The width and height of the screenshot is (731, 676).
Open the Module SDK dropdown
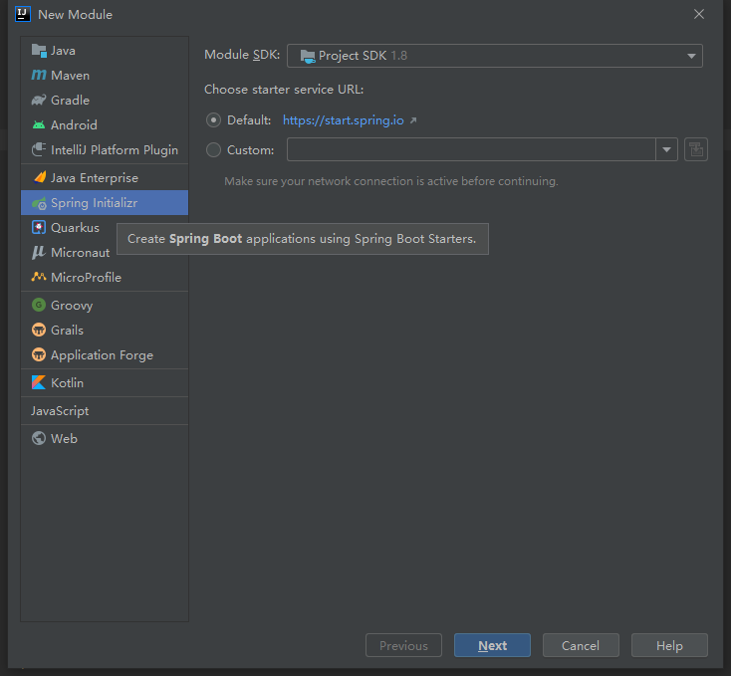click(495, 56)
